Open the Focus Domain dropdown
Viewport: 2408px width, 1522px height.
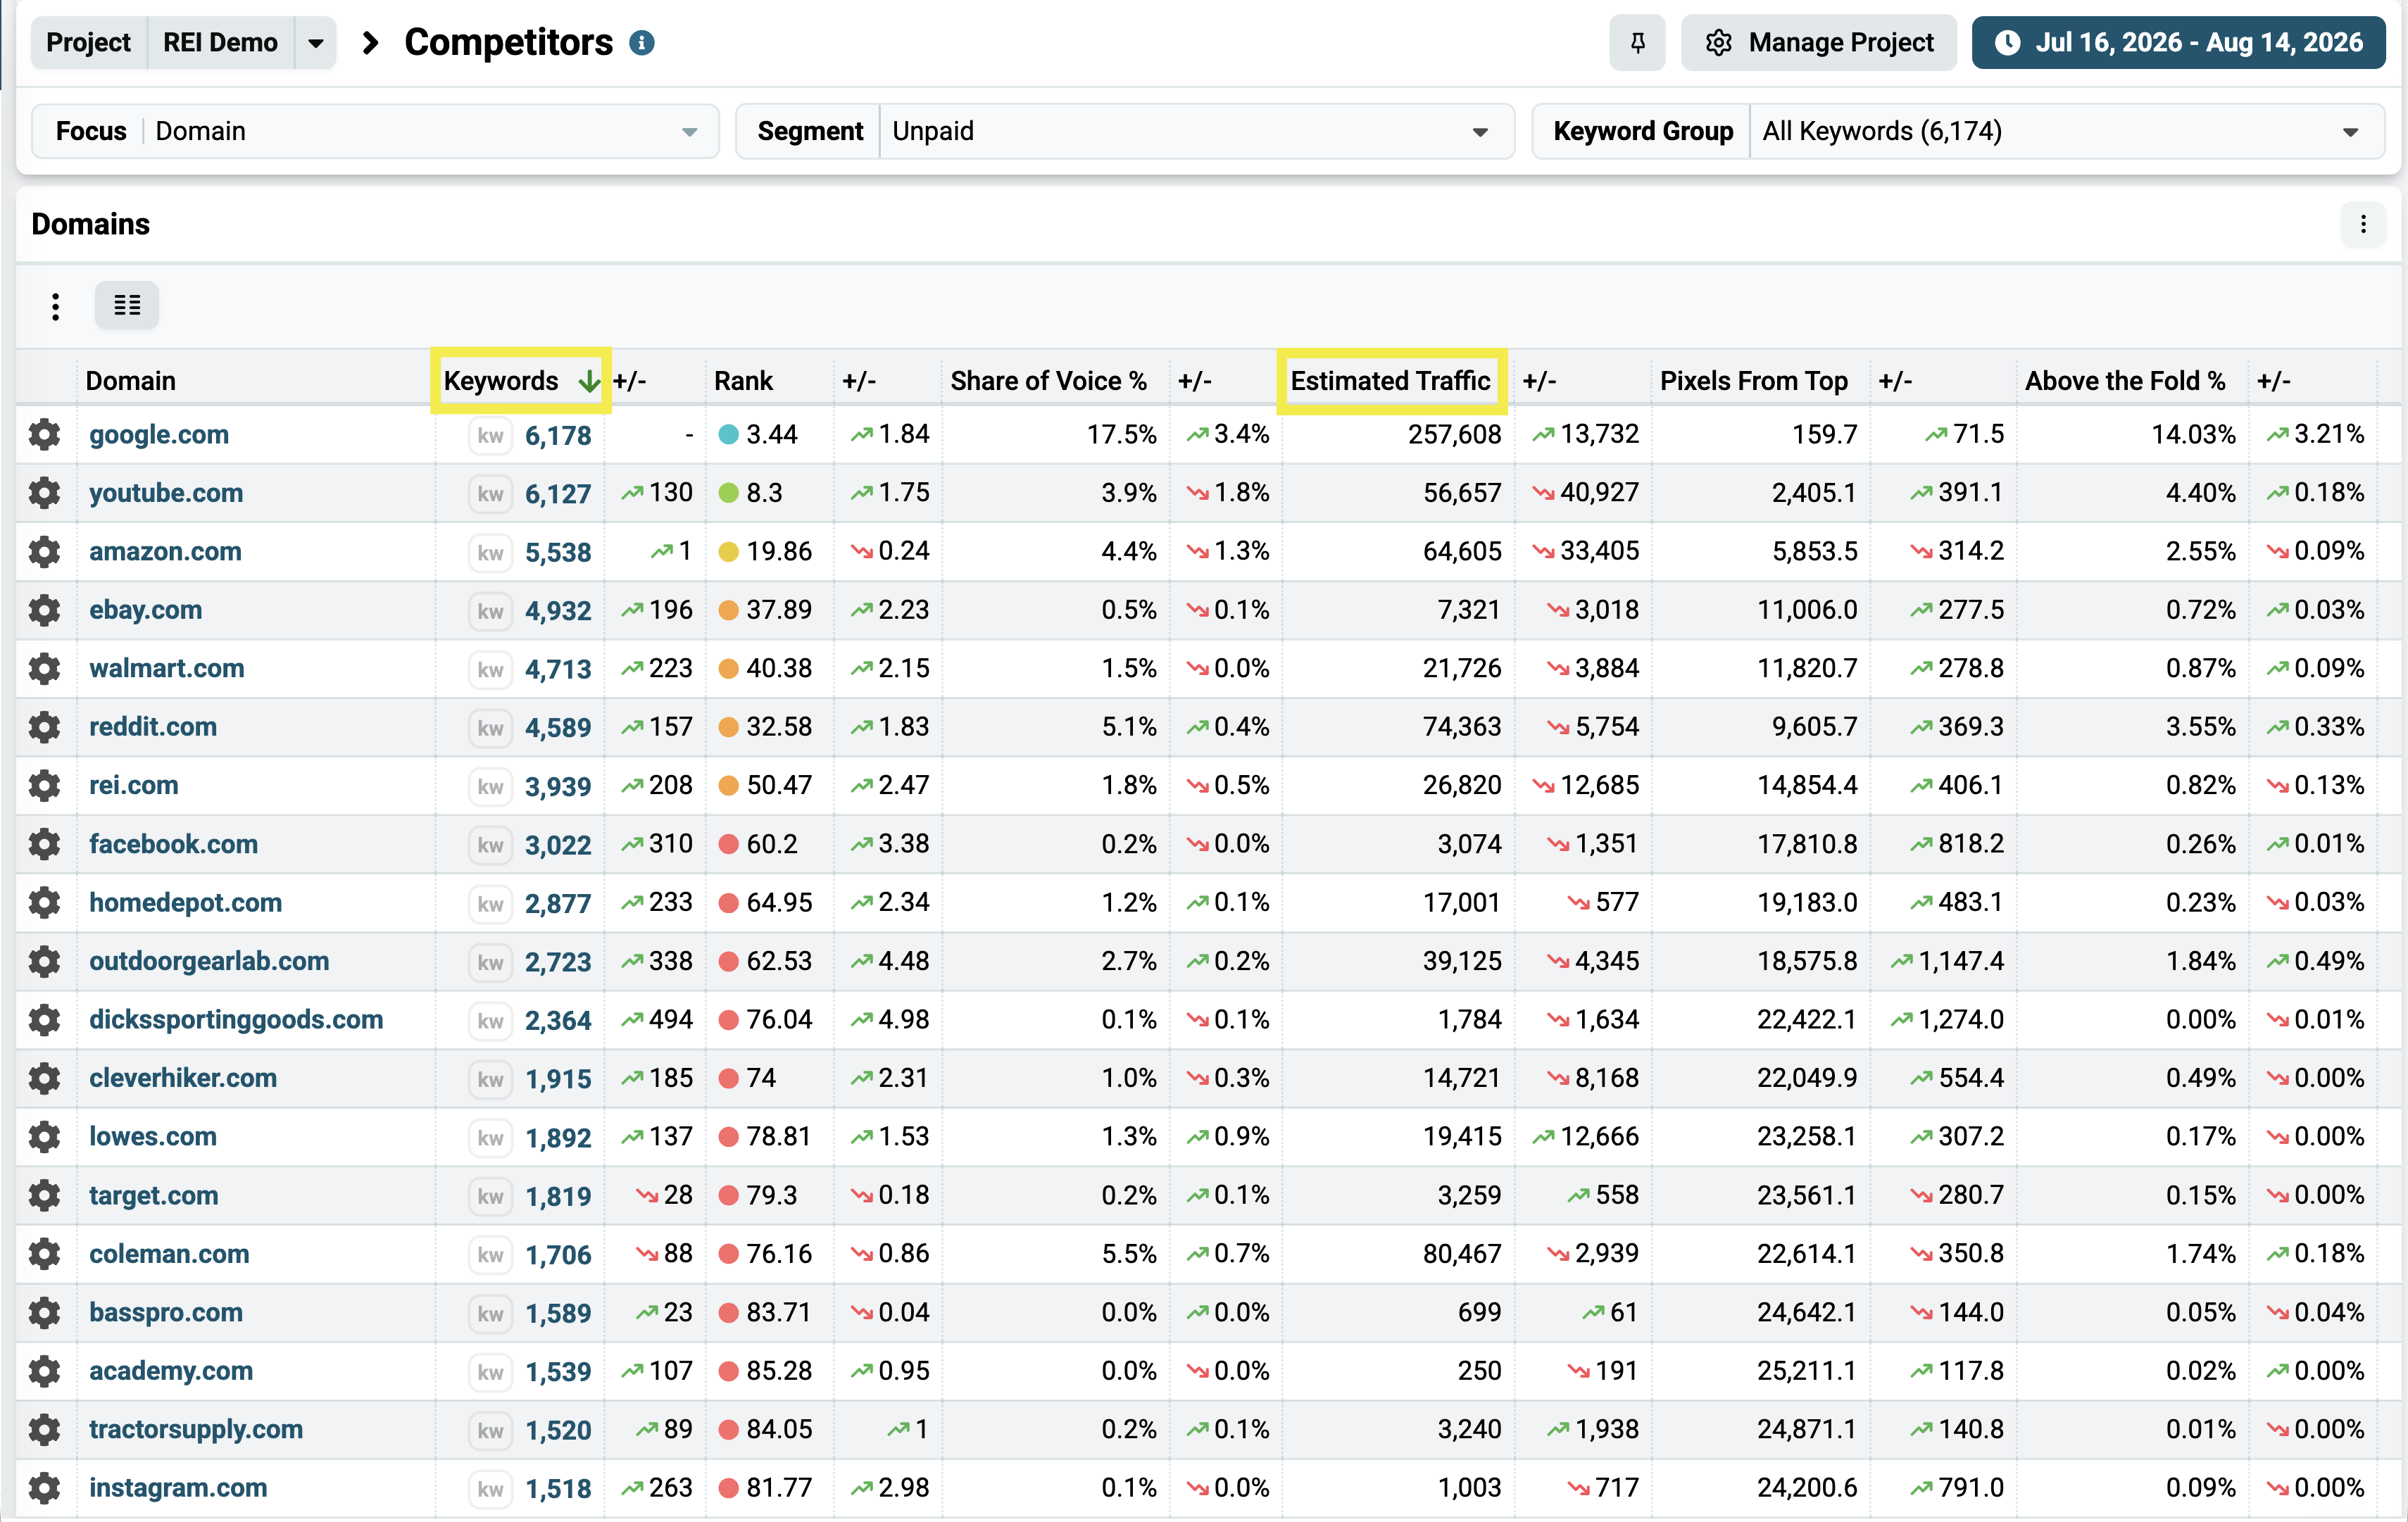[x=376, y=131]
